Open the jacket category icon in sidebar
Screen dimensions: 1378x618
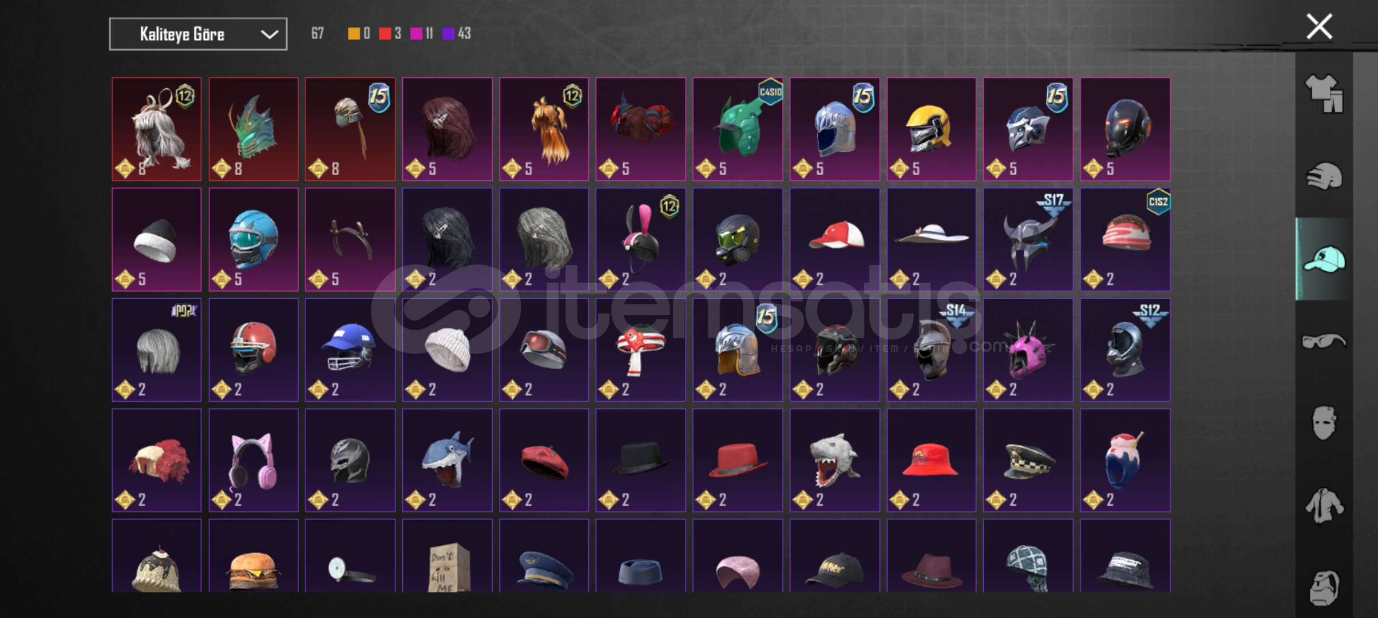click(1324, 506)
